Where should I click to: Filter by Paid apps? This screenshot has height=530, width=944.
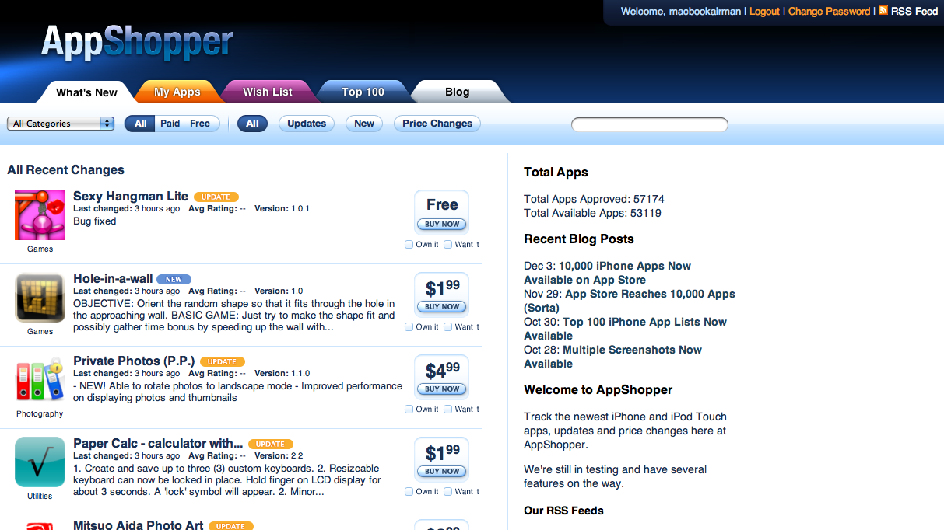(170, 124)
